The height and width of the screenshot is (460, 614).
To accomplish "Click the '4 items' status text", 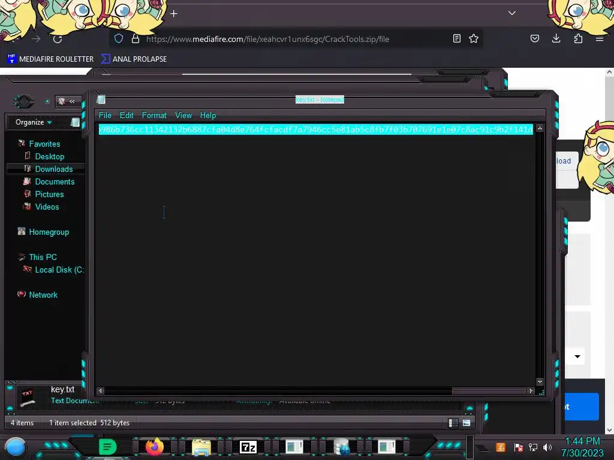I will pyautogui.click(x=22, y=423).
